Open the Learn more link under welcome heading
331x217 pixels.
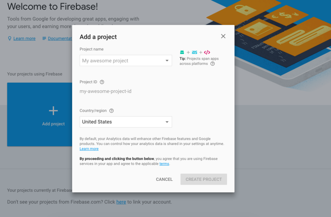pyautogui.click(x=24, y=38)
